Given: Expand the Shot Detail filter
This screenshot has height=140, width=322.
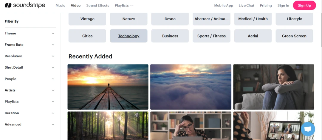Looking at the screenshot, I should coord(30,67).
